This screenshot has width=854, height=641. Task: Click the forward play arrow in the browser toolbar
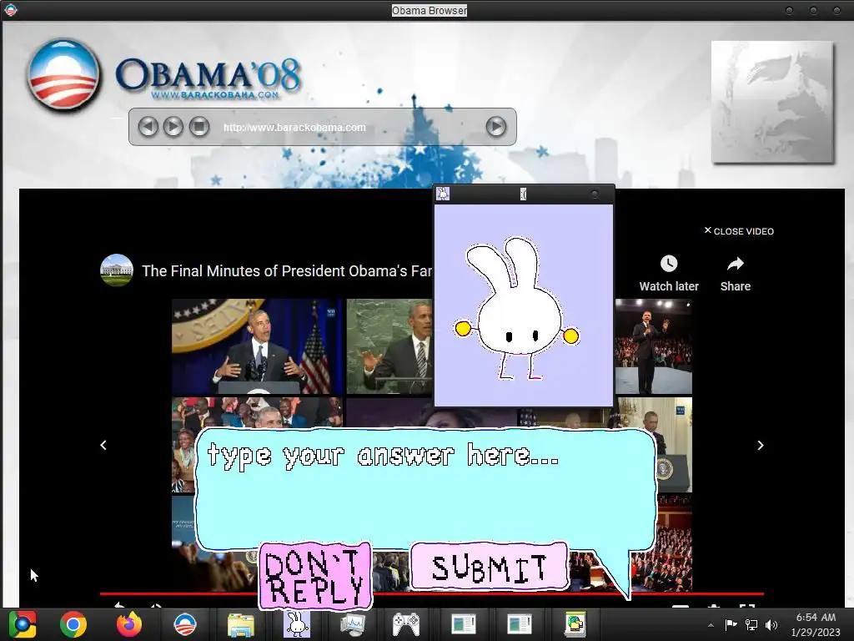tap(173, 127)
